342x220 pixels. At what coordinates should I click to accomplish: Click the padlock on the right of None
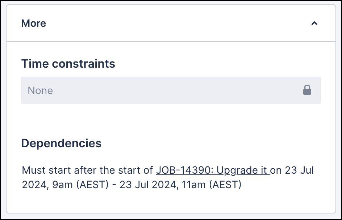pos(307,90)
